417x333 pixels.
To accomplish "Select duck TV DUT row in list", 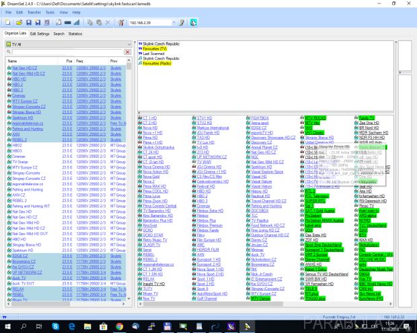I will click(66, 283).
